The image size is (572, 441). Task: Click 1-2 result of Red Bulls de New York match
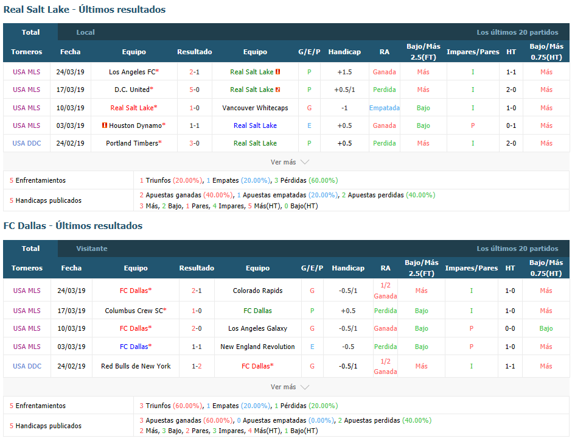pos(197,366)
